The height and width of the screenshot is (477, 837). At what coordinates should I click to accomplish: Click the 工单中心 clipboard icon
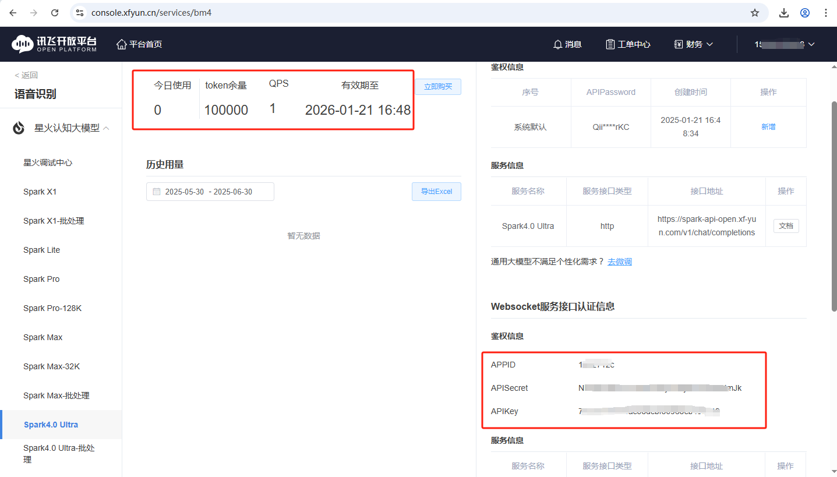pyautogui.click(x=610, y=44)
